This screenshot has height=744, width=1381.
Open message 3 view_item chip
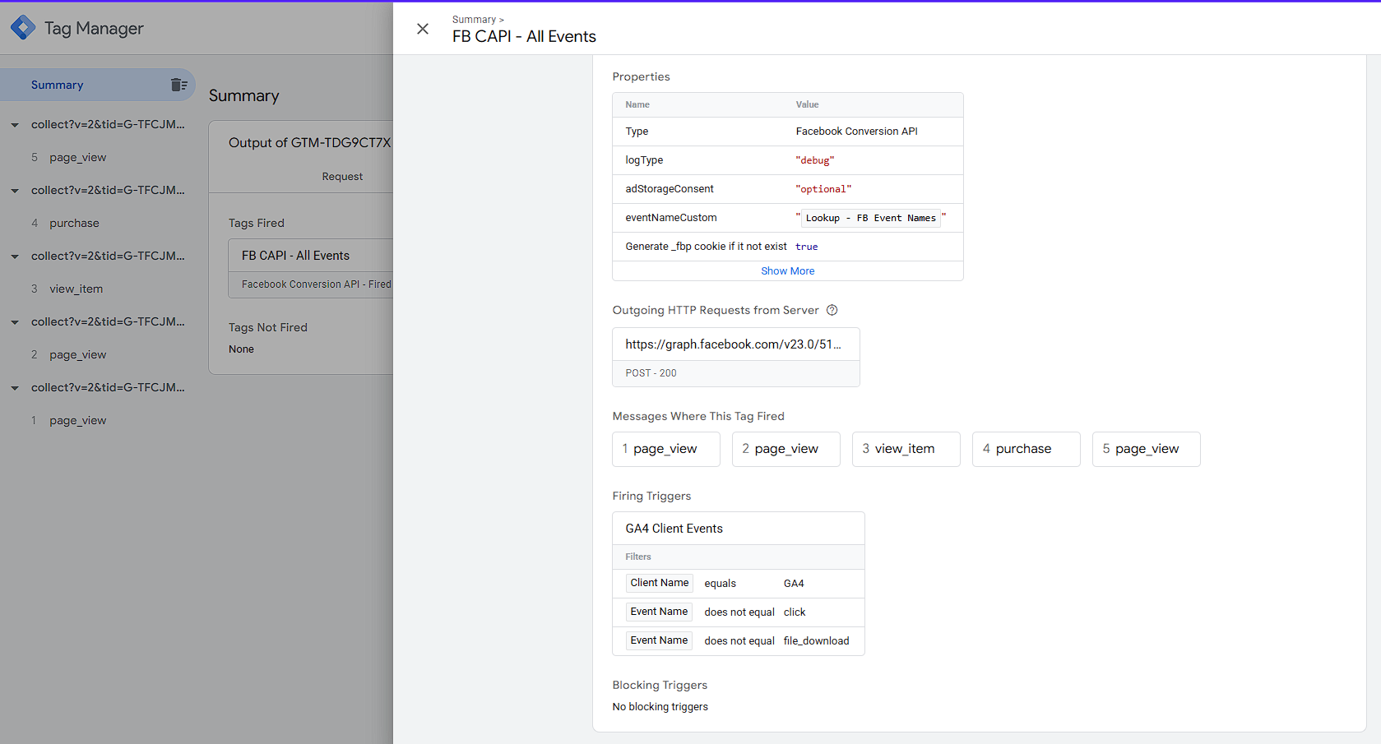(905, 449)
